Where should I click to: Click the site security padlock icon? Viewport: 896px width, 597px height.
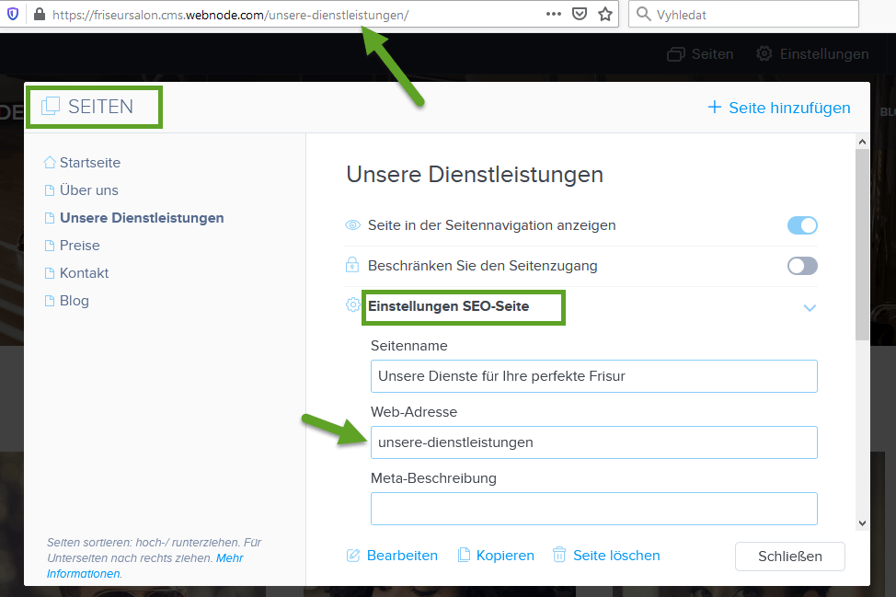click(x=40, y=14)
